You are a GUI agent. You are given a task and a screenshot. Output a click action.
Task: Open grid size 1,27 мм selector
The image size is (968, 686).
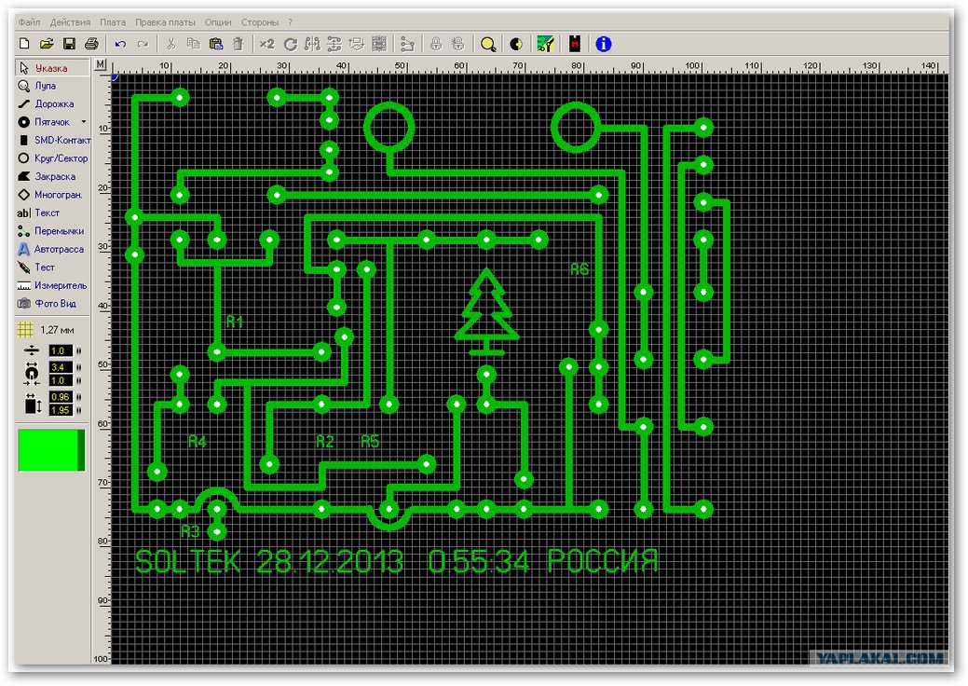click(x=48, y=330)
